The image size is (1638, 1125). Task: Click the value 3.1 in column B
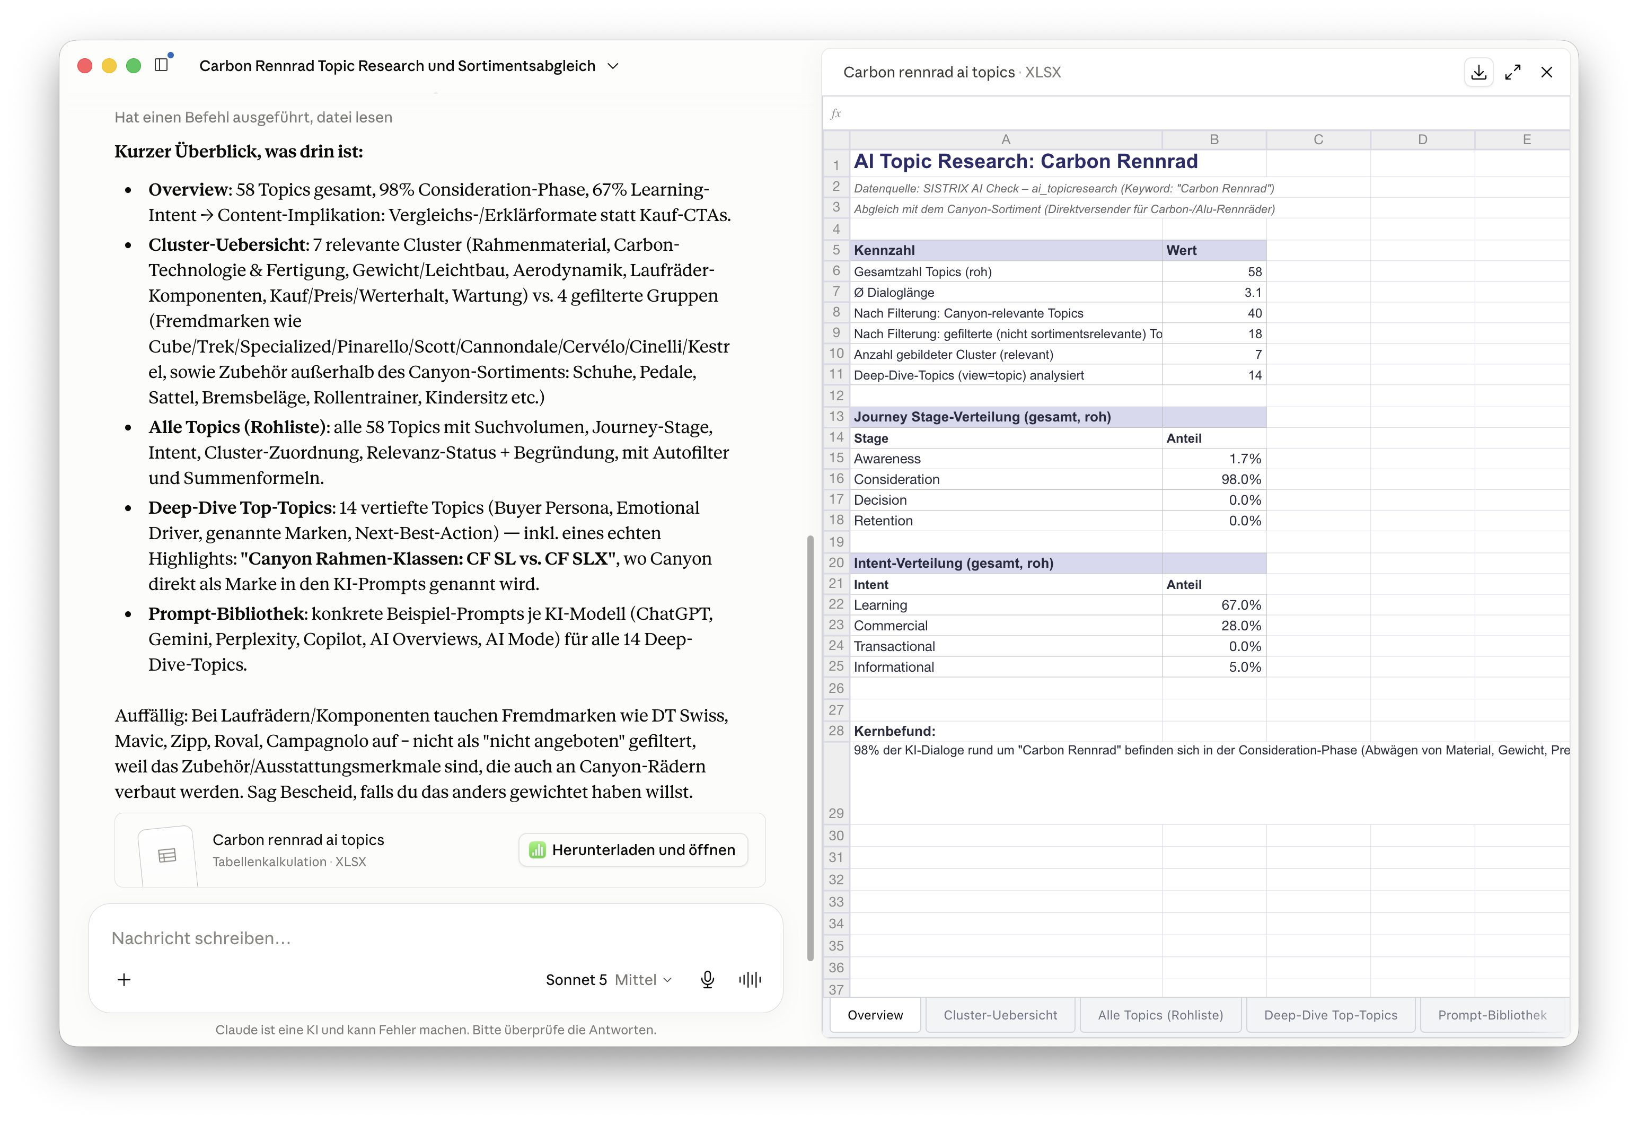1214,292
